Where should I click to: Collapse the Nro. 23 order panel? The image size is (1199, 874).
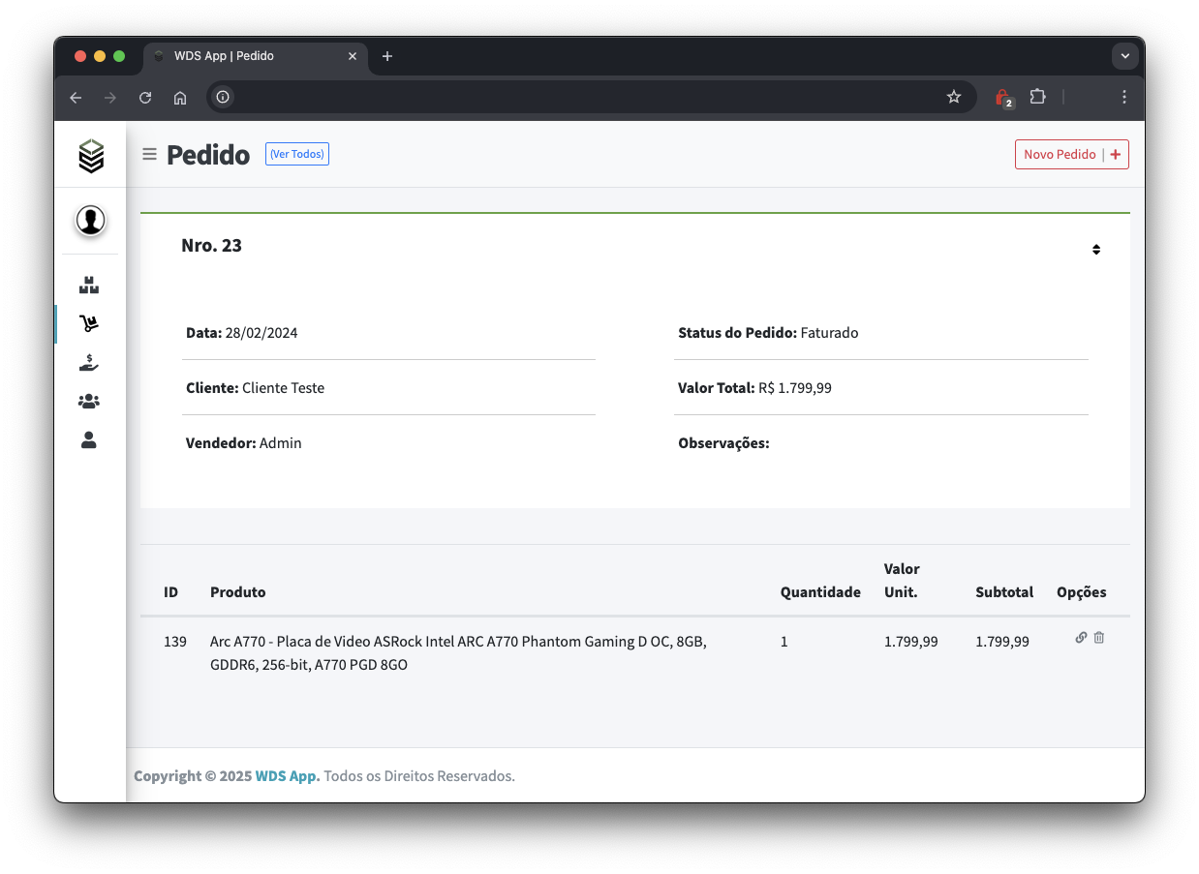point(1096,249)
